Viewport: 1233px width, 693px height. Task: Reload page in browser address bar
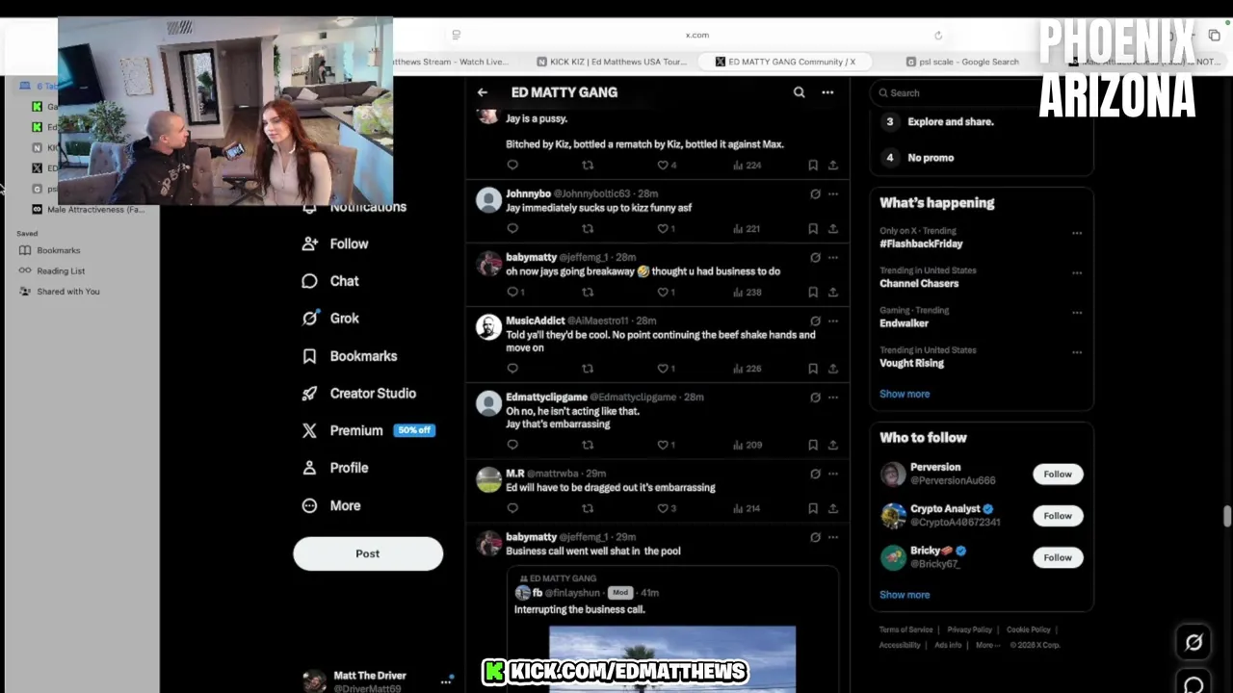[x=937, y=35]
